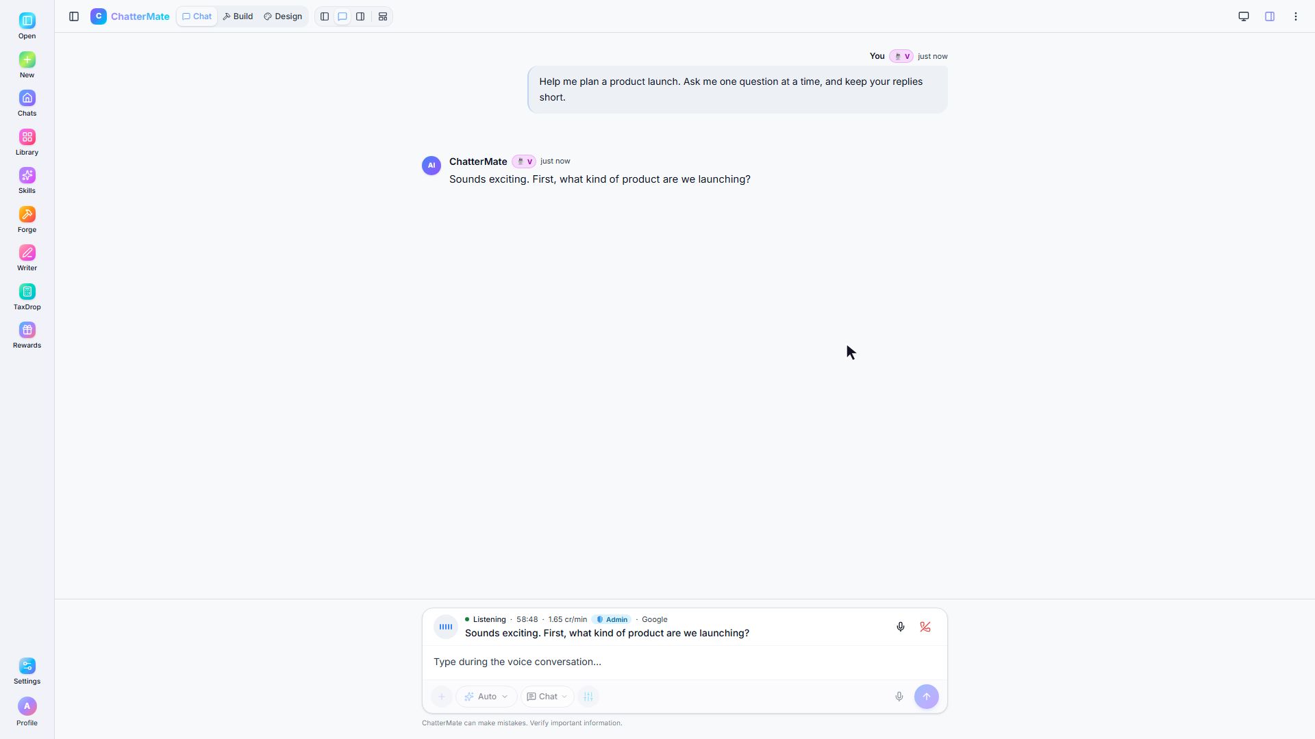1315x739 pixels.
Task: Click the monitor display icon top right
Action: click(x=1244, y=16)
